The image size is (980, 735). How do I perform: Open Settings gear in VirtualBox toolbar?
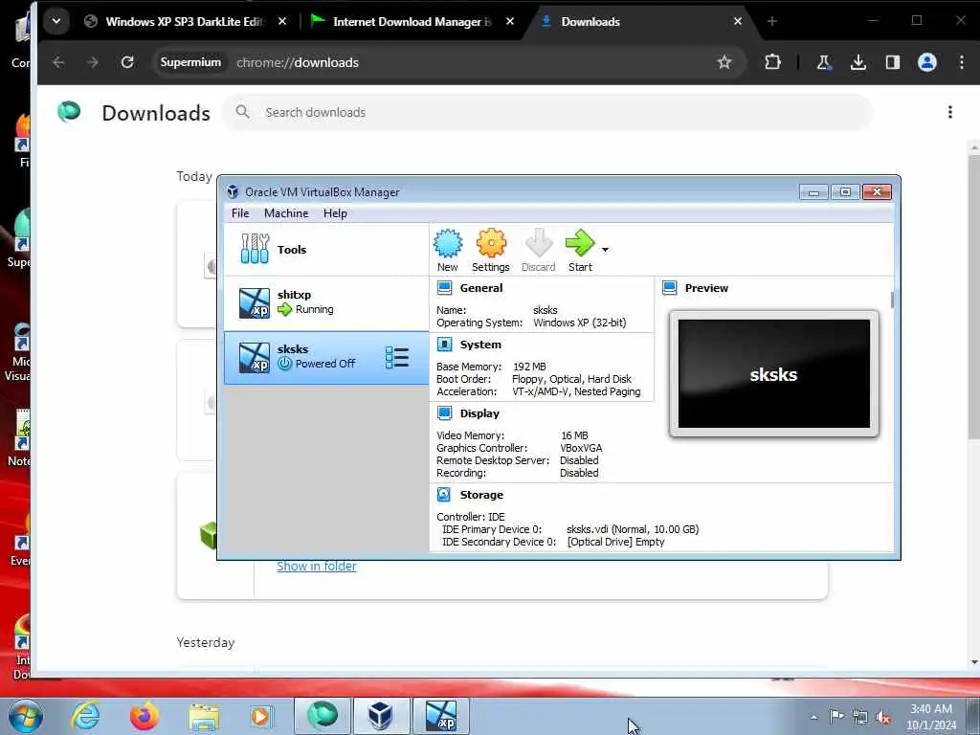point(491,250)
